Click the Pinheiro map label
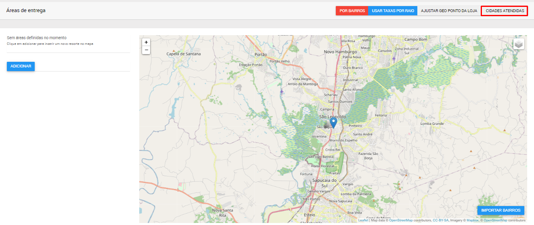This screenshot has width=534, height=225. [355, 126]
